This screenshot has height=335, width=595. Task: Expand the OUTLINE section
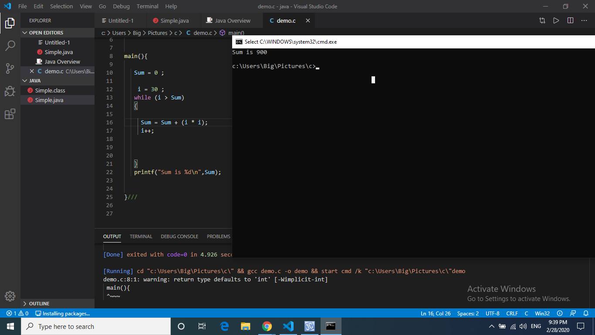point(39,304)
